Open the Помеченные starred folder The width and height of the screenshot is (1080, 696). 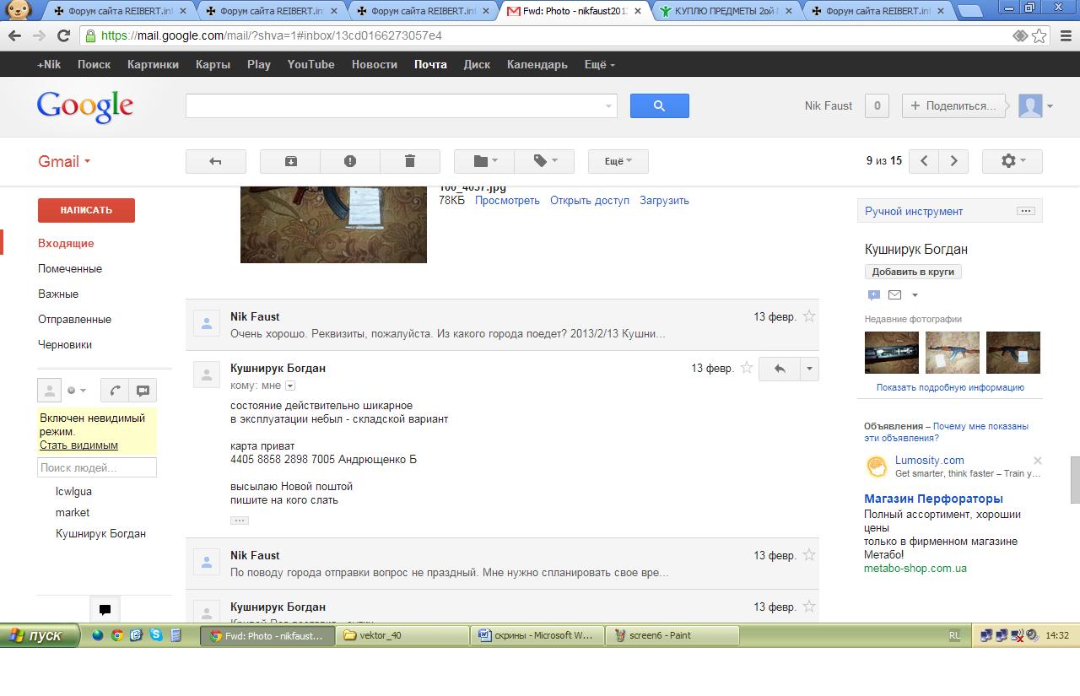tap(70, 268)
